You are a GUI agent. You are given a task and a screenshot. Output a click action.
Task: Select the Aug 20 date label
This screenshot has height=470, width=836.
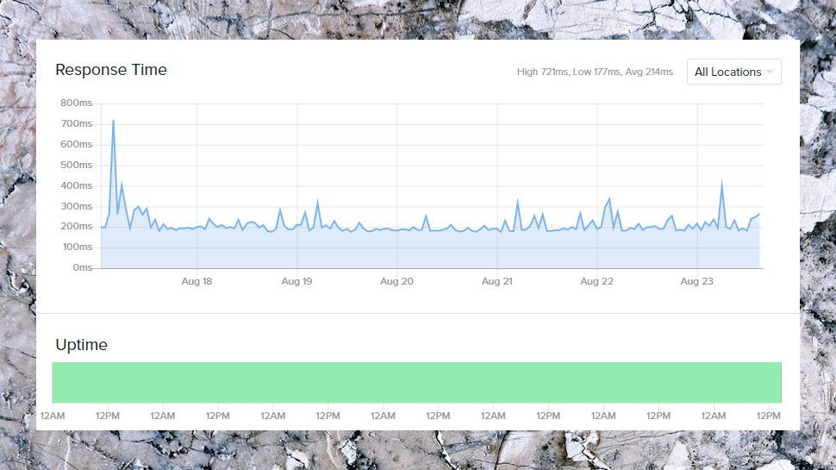coord(396,281)
